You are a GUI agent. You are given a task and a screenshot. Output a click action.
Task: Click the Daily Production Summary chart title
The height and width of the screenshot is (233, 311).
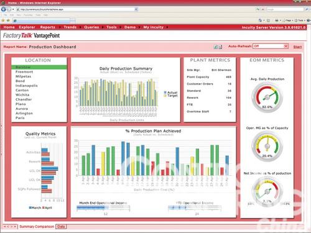point(126,68)
